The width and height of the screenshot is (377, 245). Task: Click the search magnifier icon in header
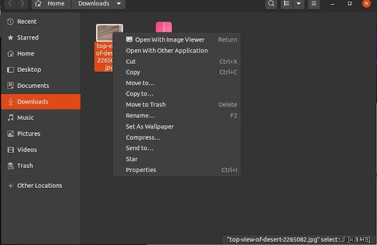[x=271, y=3]
